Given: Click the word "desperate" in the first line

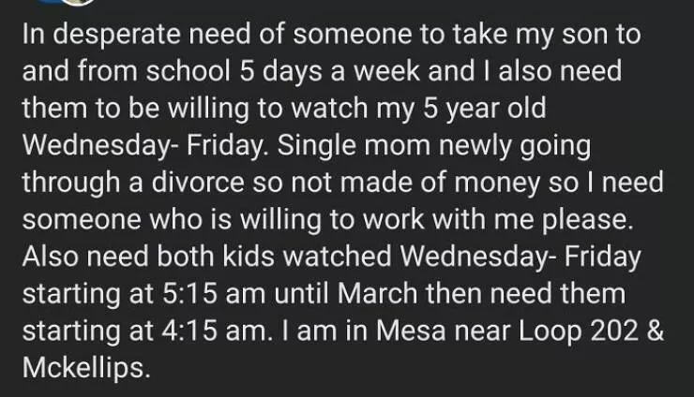Looking at the screenshot, I should point(111,37).
